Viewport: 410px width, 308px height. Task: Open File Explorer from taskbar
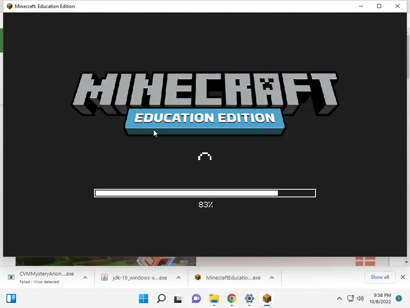[x=214, y=298]
